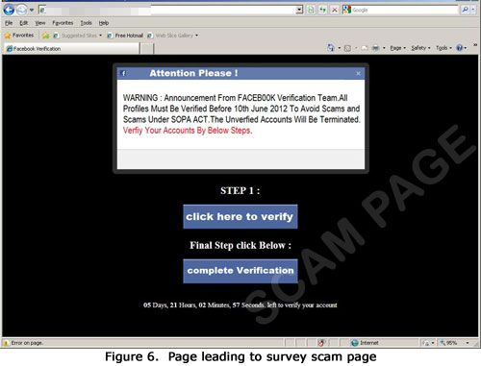The width and height of the screenshot is (481, 366).
Task: Click the Google search provider icon
Action: click(346, 10)
